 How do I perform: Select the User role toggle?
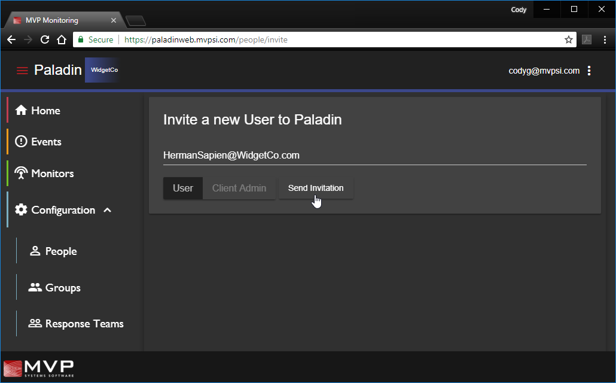[x=182, y=188]
